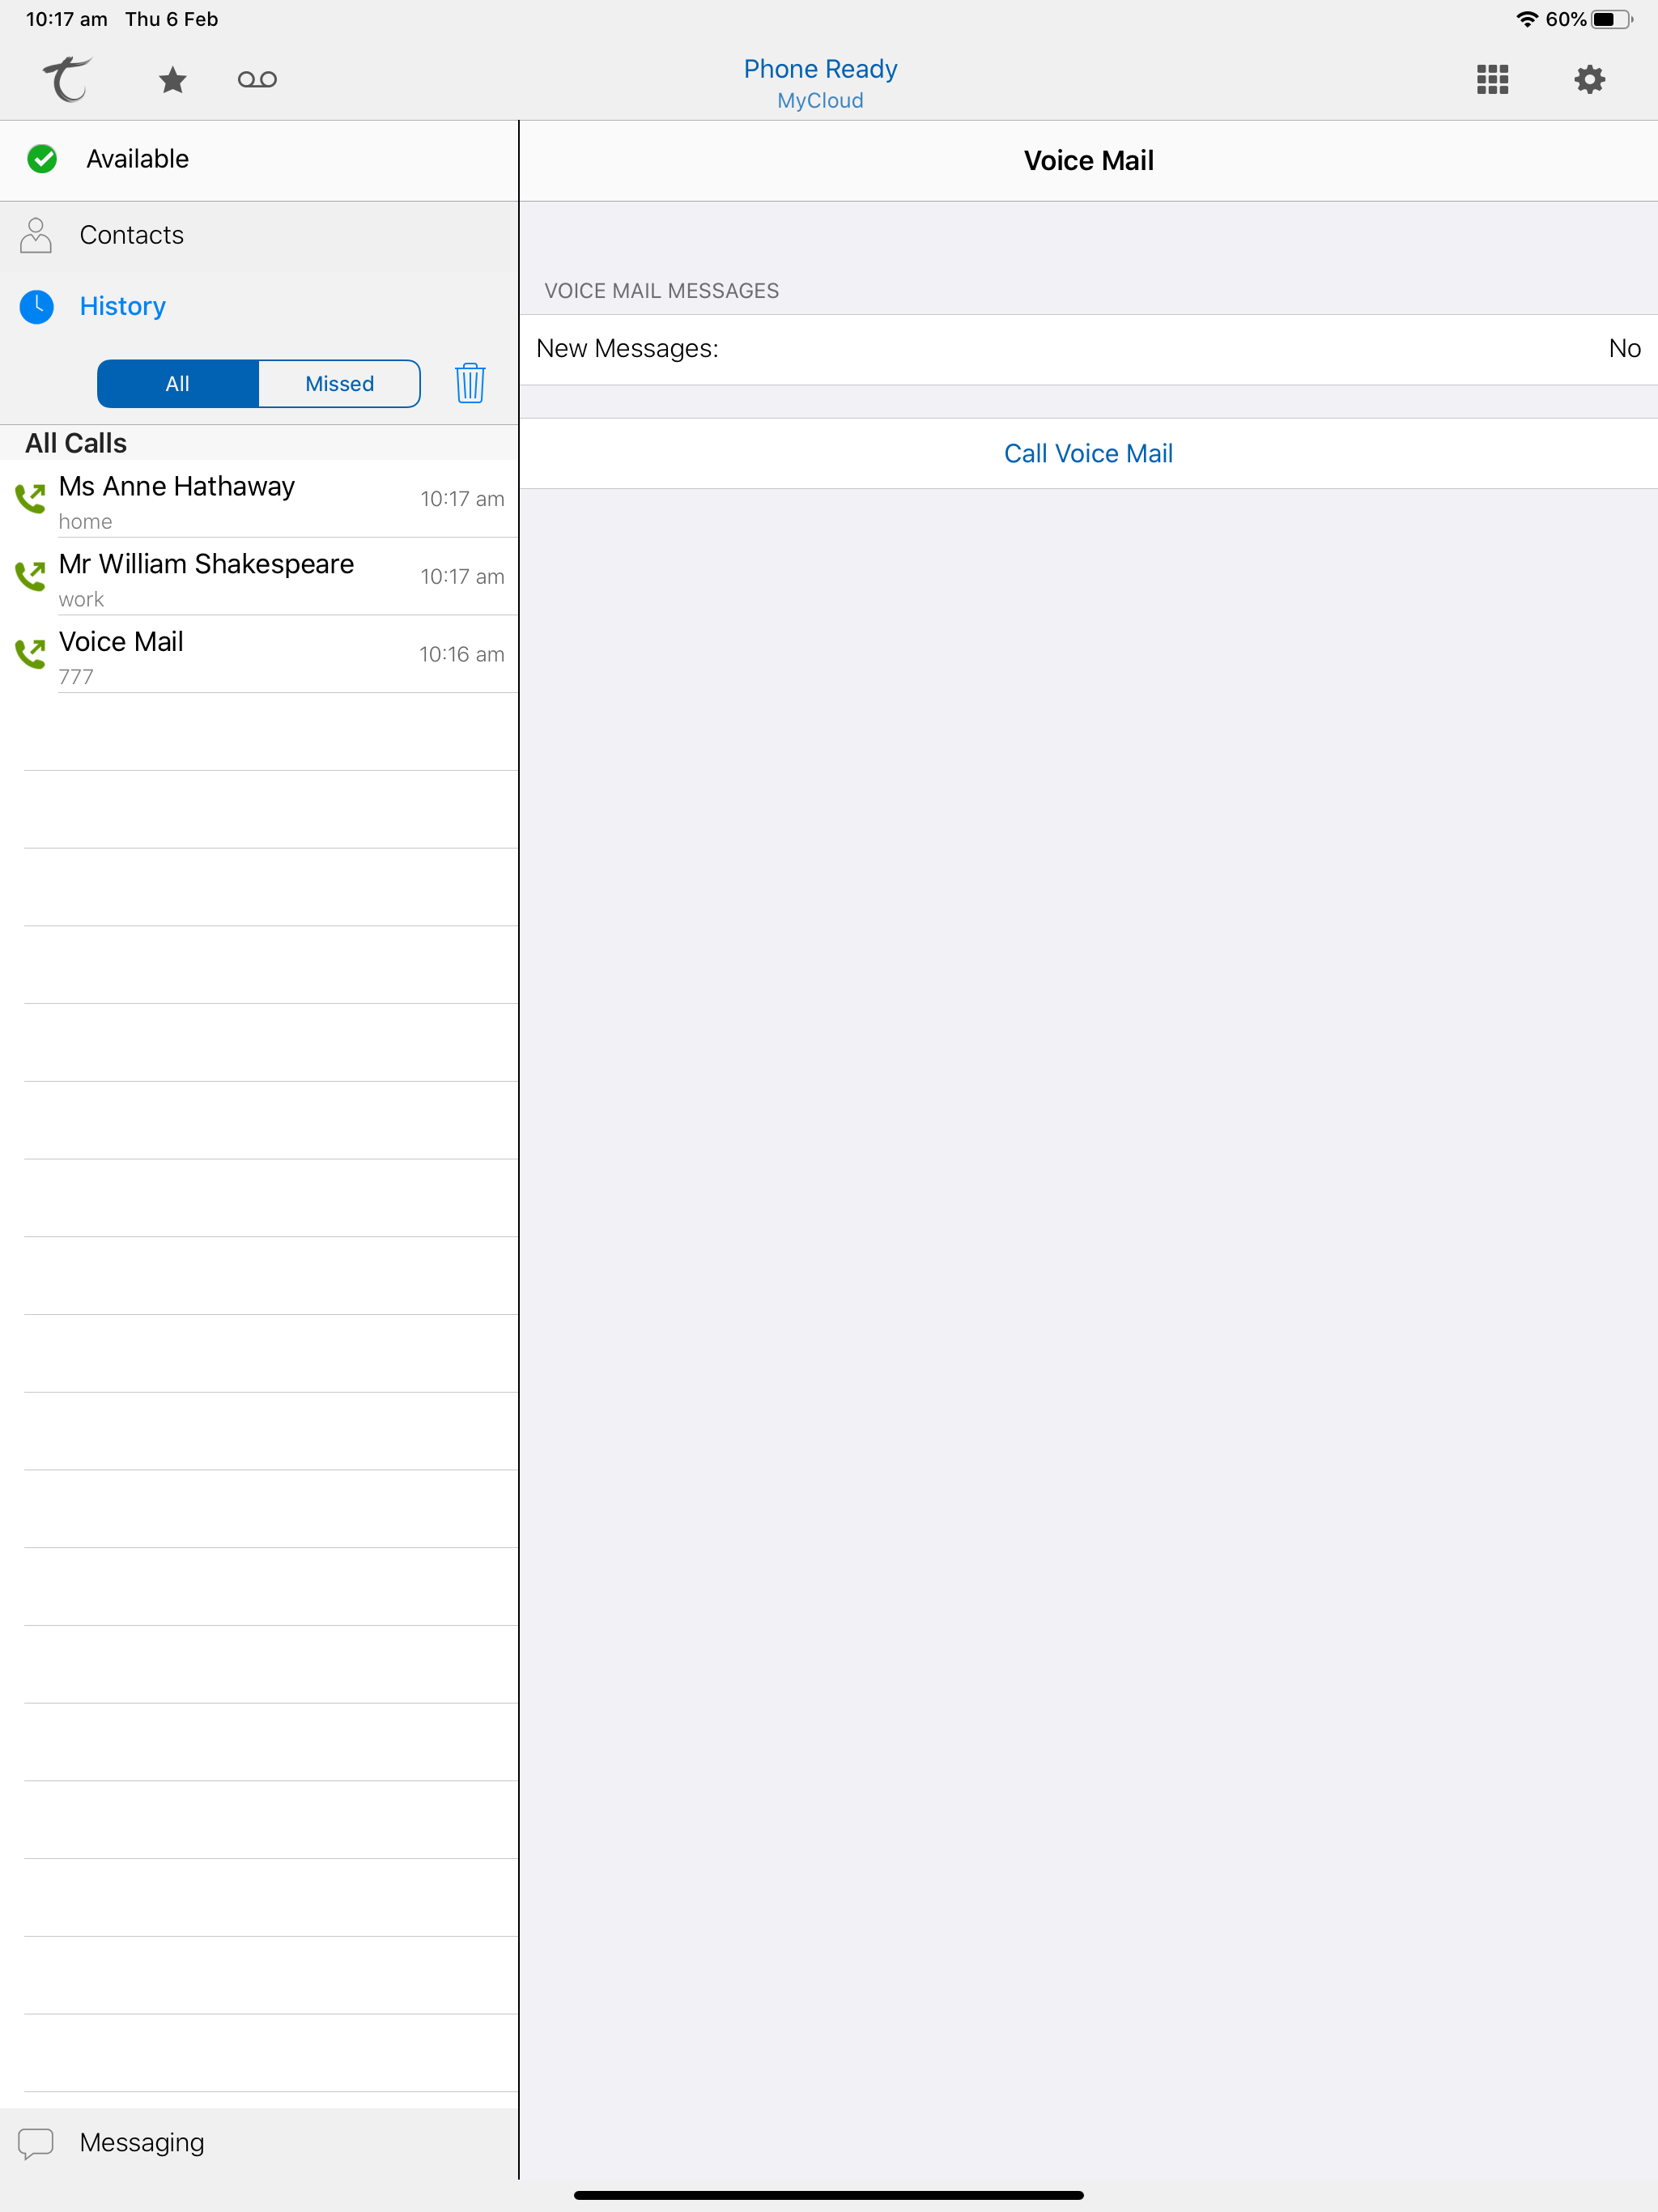Viewport: 1658px width, 2212px height.
Task: Open History section label
Action: [123, 306]
